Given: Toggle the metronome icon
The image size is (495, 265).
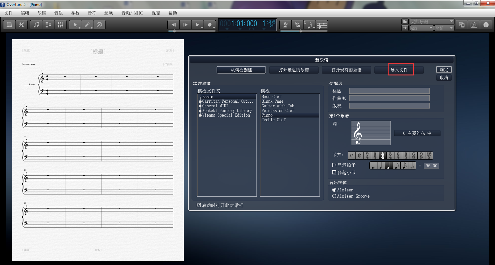Looking at the screenshot, I should pos(286,25).
